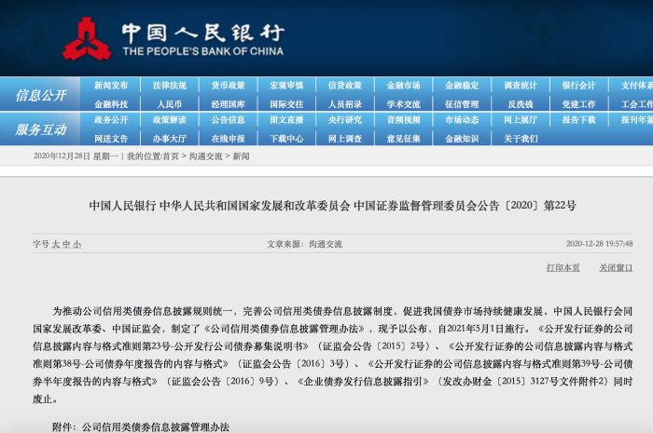This screenshot has width=653, height=433.
Task: Open the 新闻发布 menu item
Action: coord(111,86)
